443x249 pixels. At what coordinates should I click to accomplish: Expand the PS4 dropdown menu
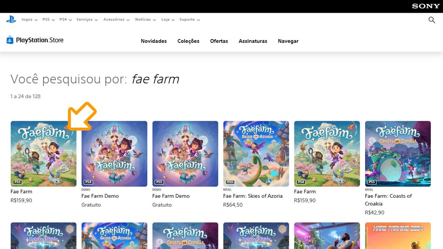pyautogui.click(x=66, y=19)
